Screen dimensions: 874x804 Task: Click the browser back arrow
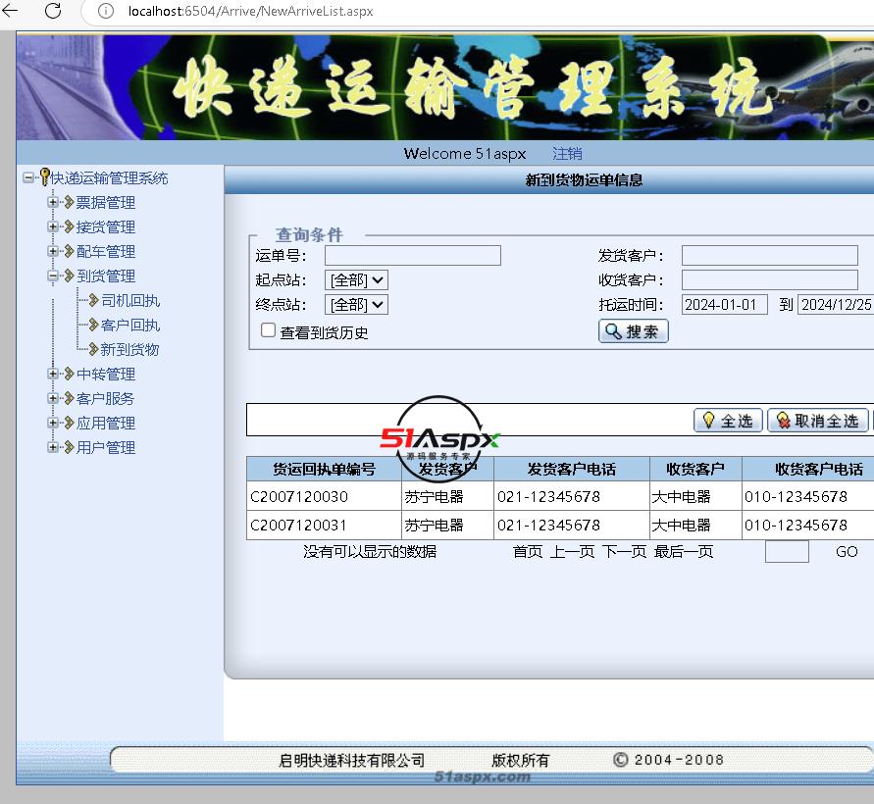(10, 10)
